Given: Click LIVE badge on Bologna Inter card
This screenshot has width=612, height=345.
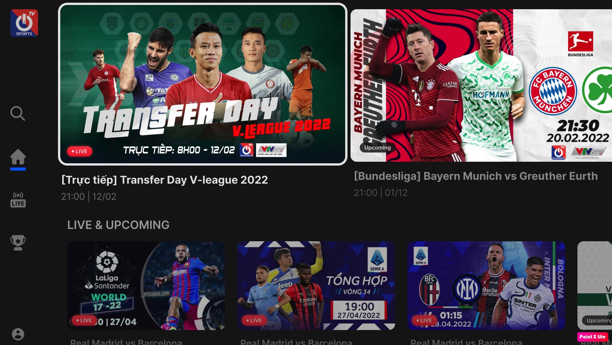Looking at the screenshot, I should (x=424, y=321).
